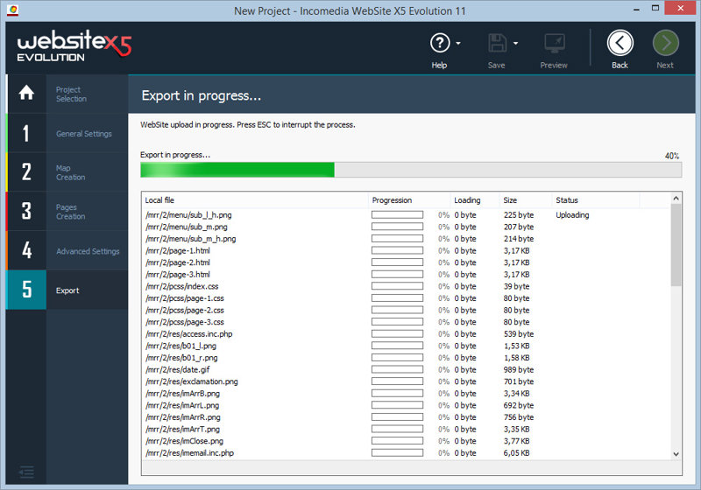Click the collapse sidebar icon at bottom left

point(26,472)
